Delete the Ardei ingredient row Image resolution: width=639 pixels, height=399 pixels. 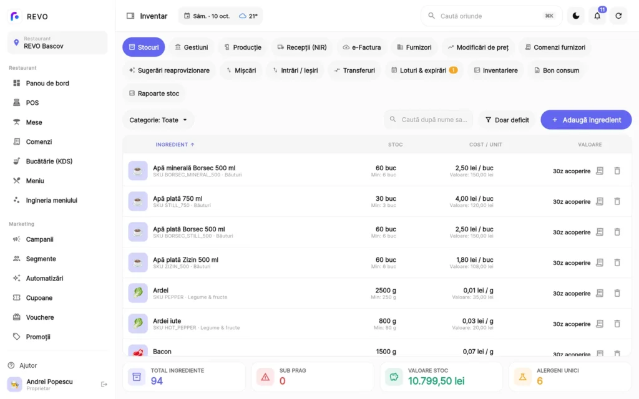click(x=617, y=293)
